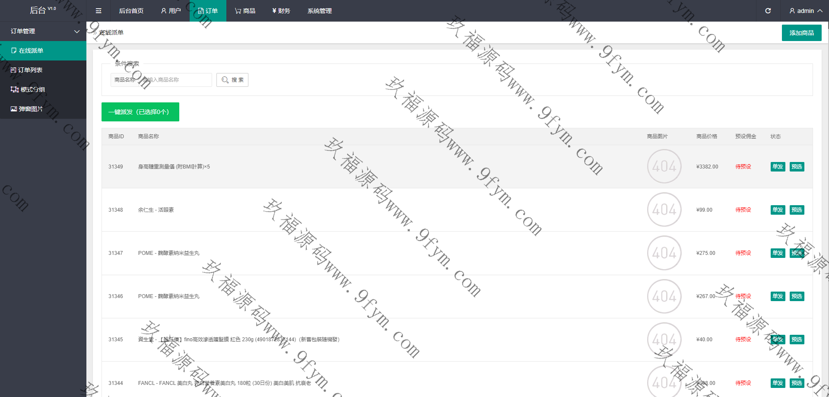The image size is (829, 397).
Task: Go to 后台首页 in top navigation
Action: [x=131, y=11]
